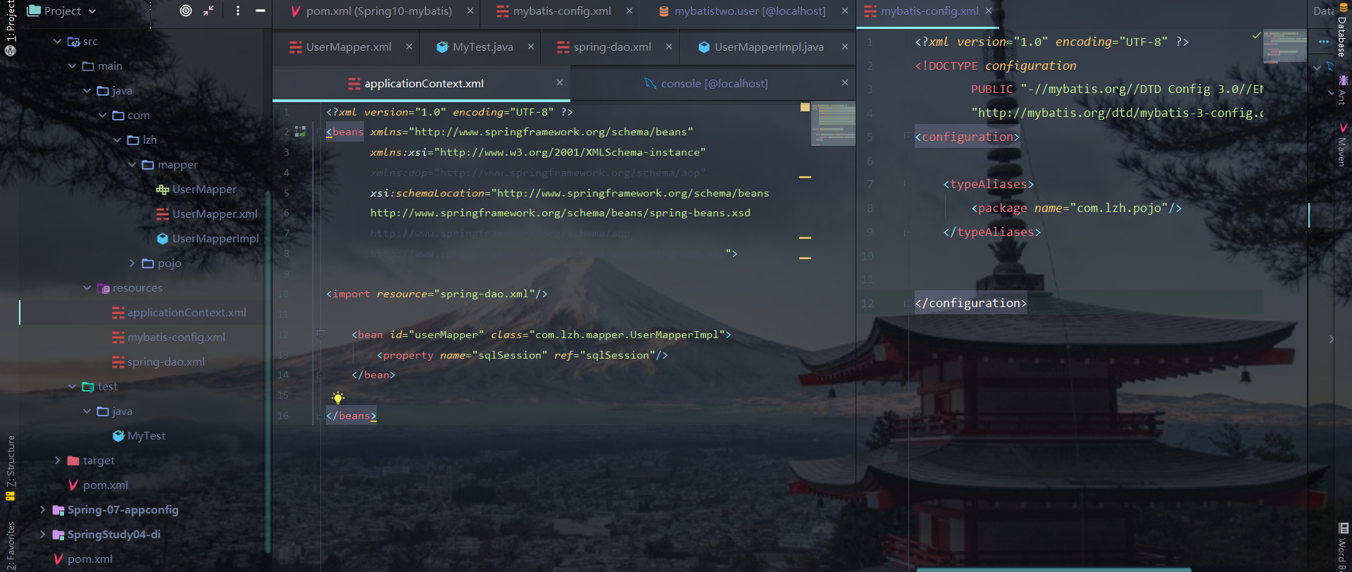Click the green inspection checkmark in right editor

pyautogui.click(x=1256, y=35)
